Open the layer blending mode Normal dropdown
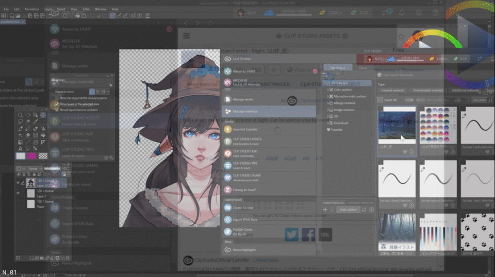Viewport: 495px width, 277px height. (34, 168)
